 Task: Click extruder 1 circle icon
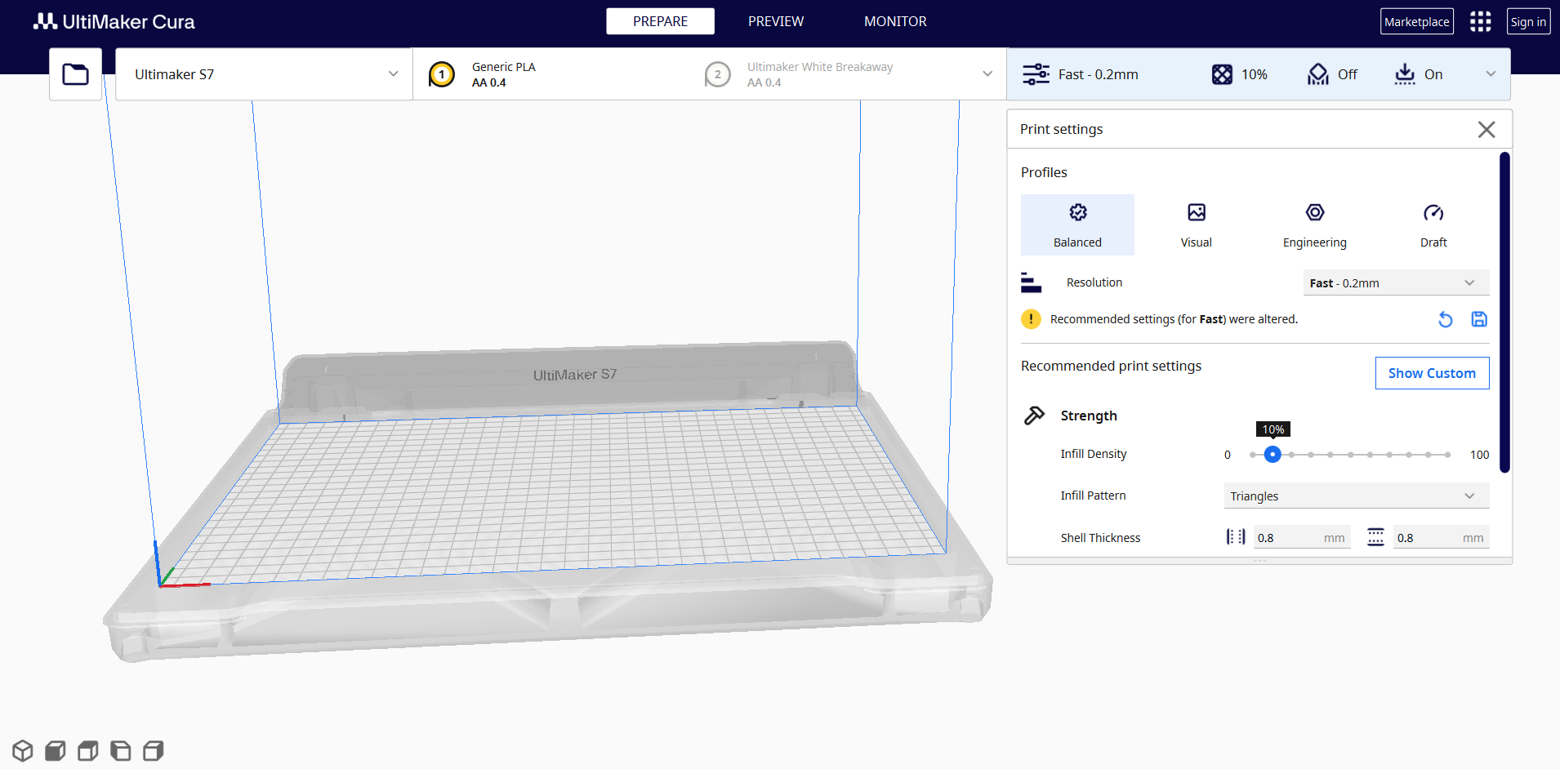tap(442, 75)
